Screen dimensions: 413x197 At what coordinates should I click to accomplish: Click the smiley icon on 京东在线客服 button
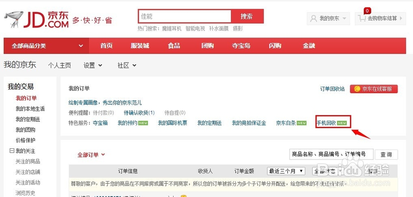[357, 89]
